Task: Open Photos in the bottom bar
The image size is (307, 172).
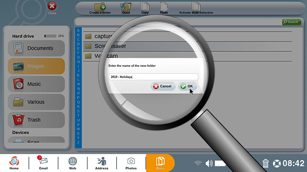Action: point(131,163)
